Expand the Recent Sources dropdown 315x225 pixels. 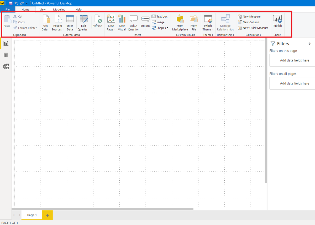tap(58, 23)
